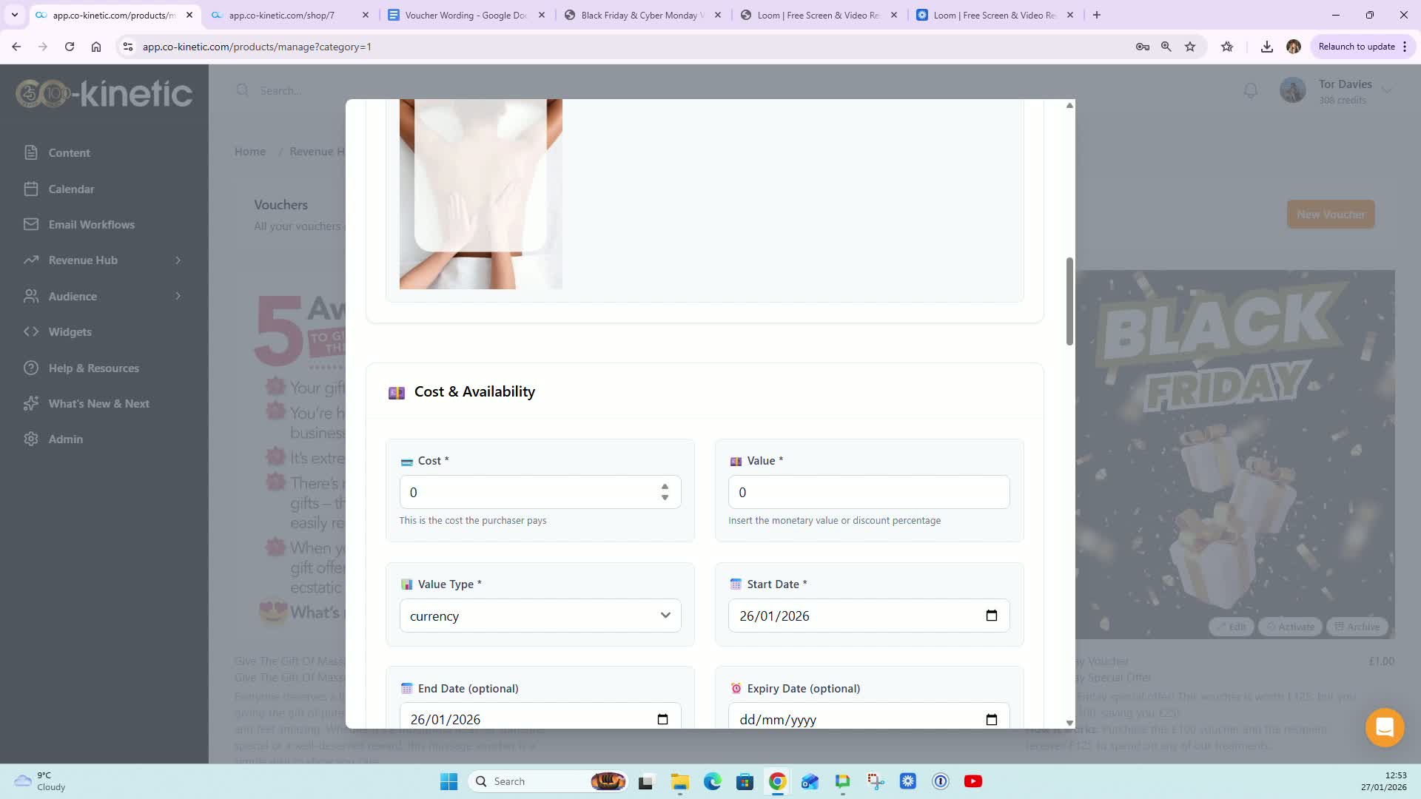Switch to the Black Friday & Cyber Monday tab
The image size is (1421, 799).
[x=642, y=15]
